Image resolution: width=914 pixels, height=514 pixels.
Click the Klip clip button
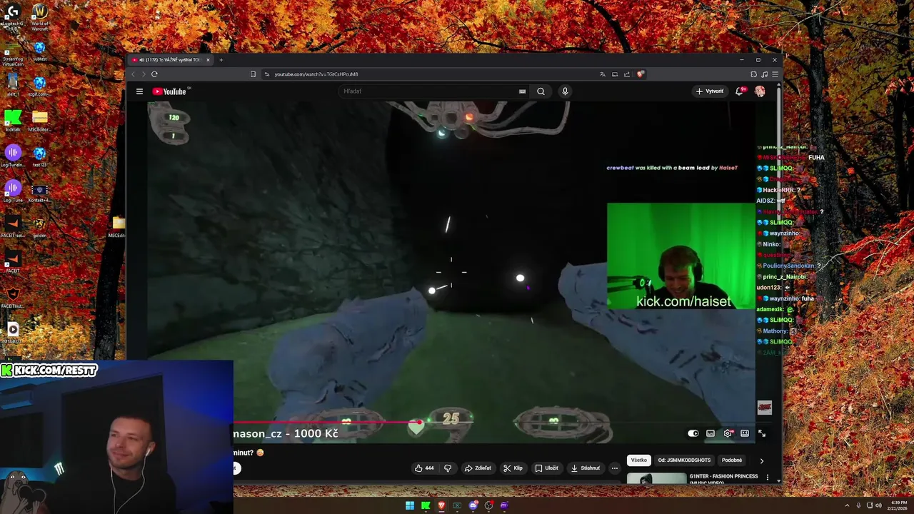coord(513,468)
